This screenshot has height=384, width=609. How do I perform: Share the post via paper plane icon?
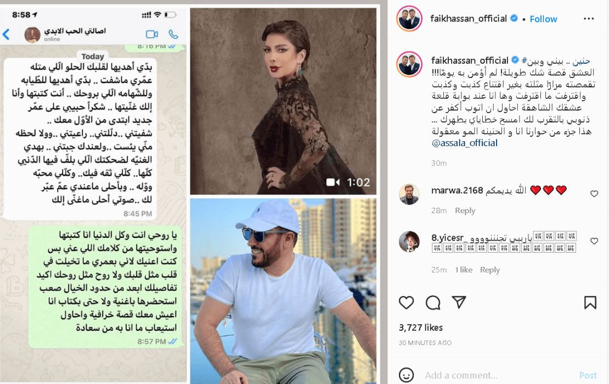click(x=459, y=302)
